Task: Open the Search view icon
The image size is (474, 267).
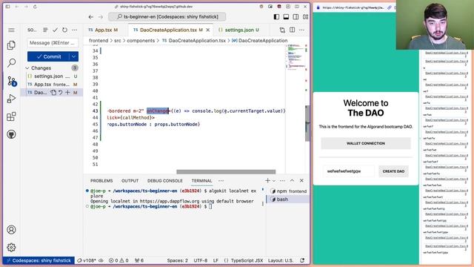Action: pyautogui.click(x=11, y=62)
